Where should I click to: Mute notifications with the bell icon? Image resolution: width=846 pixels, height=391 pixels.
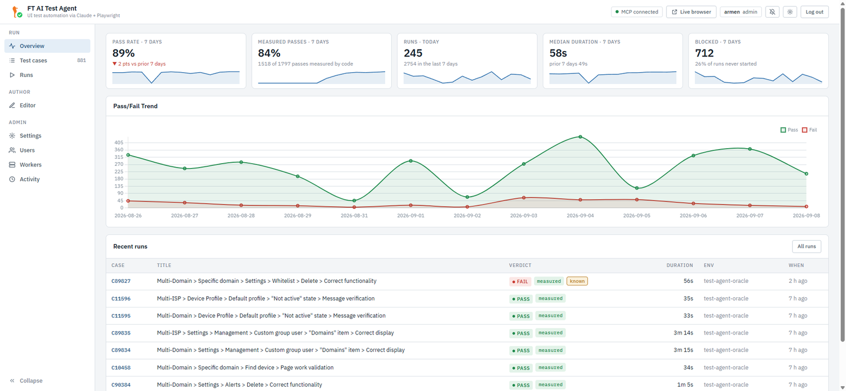point(773,12)
